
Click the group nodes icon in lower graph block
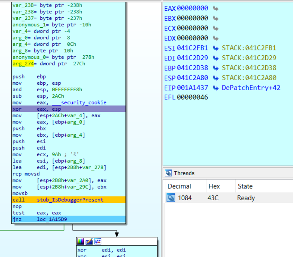[x=98, y=241]
